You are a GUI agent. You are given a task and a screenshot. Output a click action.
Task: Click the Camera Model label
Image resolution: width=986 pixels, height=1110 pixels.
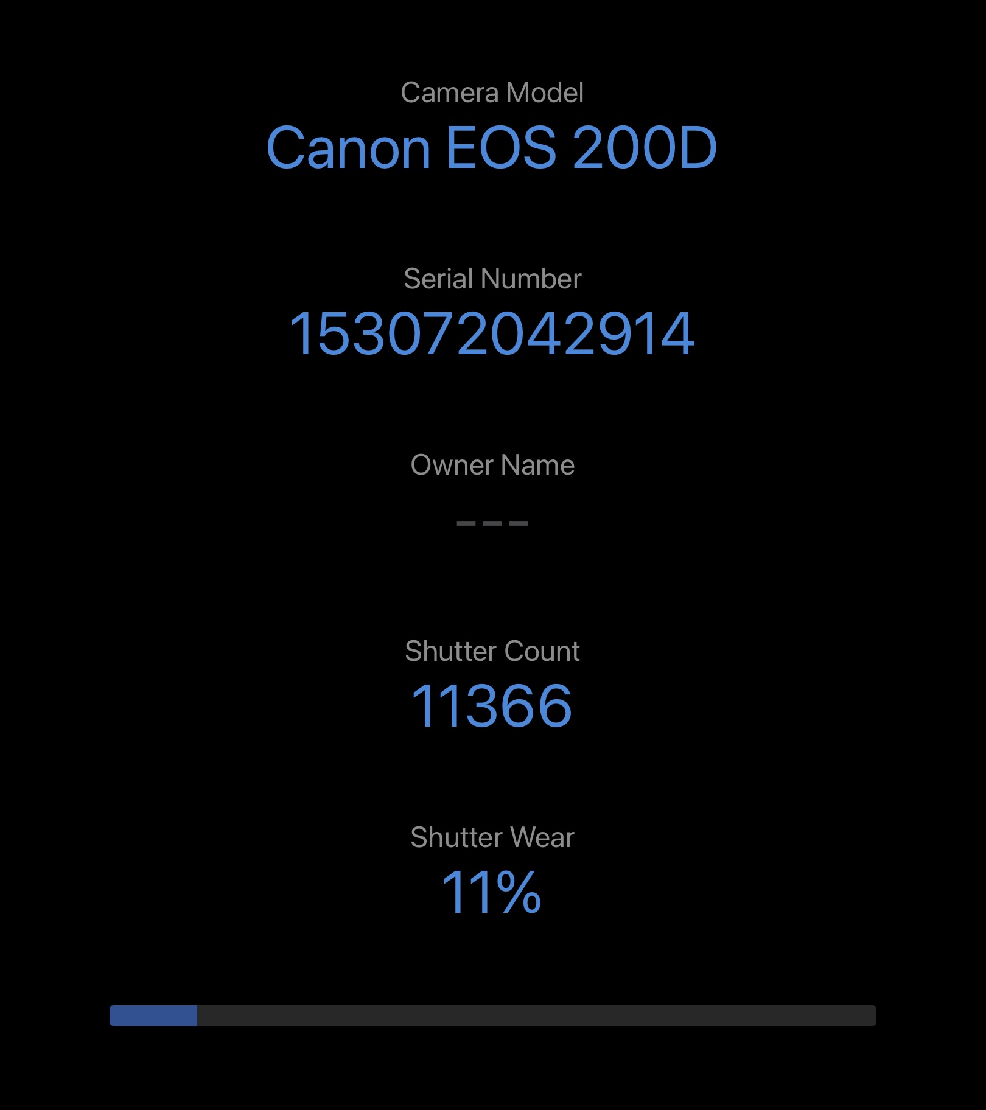(492, 93)
